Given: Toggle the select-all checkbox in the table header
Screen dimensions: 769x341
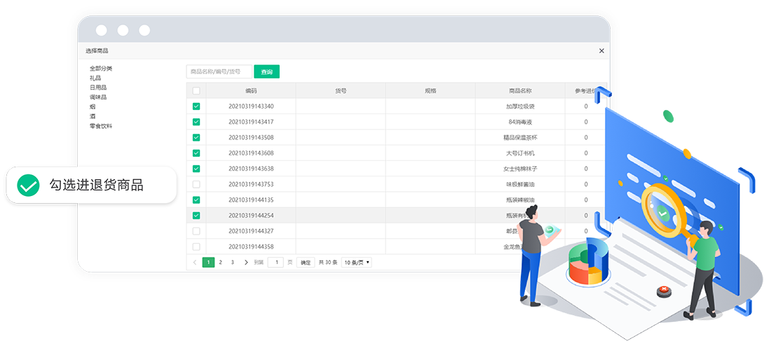Looking at the screenshot, I should point(196,91).
